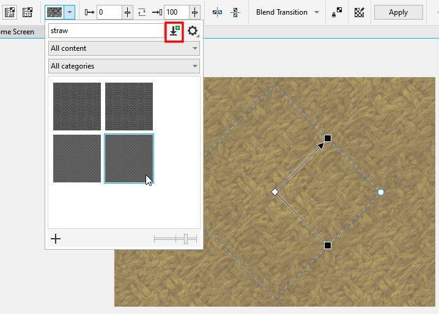Viewport: 439px width, 314px height.
Task: Click the round rotation handle on canvas
Action: click(381, 192)
